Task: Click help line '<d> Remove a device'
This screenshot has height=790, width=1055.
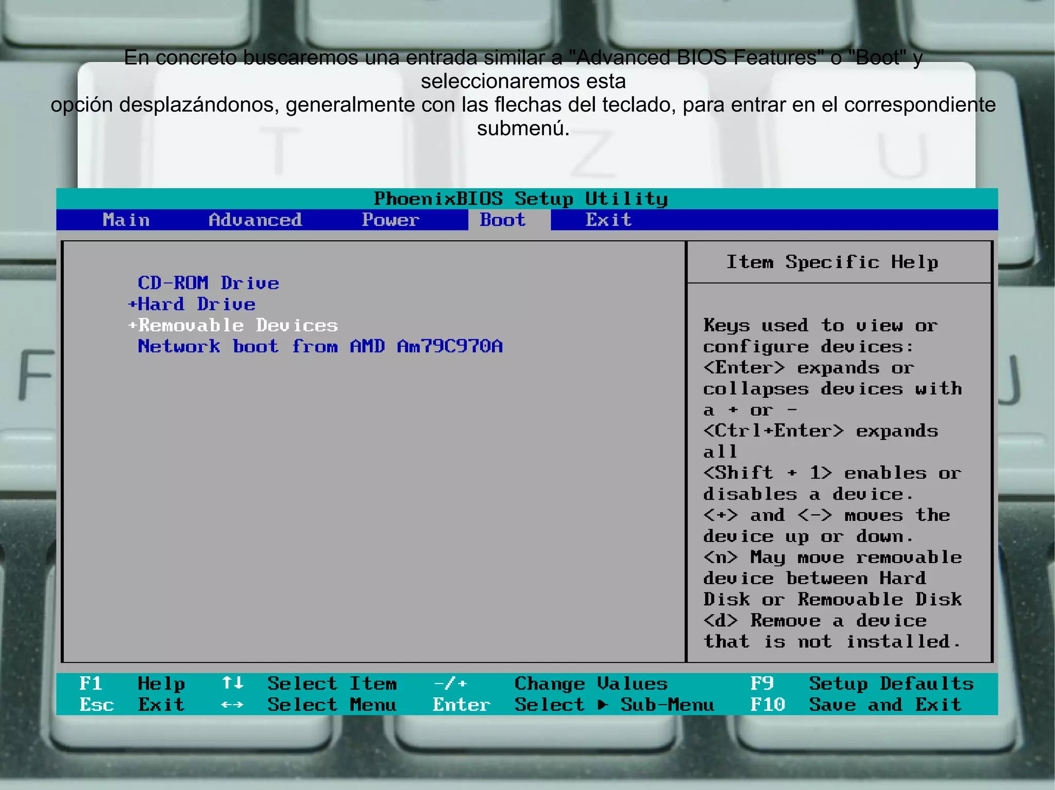Action: [815, 620]
